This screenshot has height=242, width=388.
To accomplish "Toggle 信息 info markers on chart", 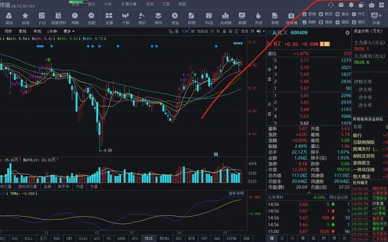I will 244,31.
